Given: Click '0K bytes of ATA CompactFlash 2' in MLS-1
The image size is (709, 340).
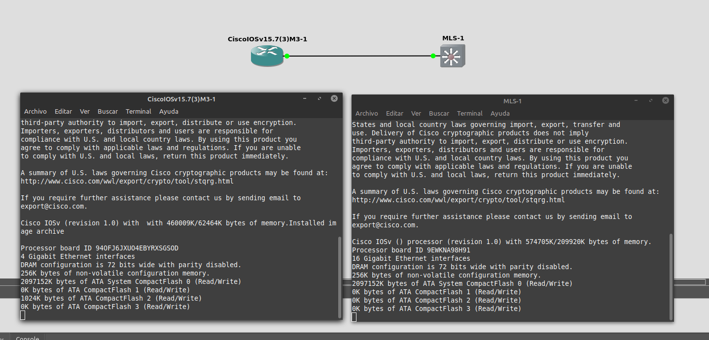Looking at the screenshot, I should pos(437,300).
